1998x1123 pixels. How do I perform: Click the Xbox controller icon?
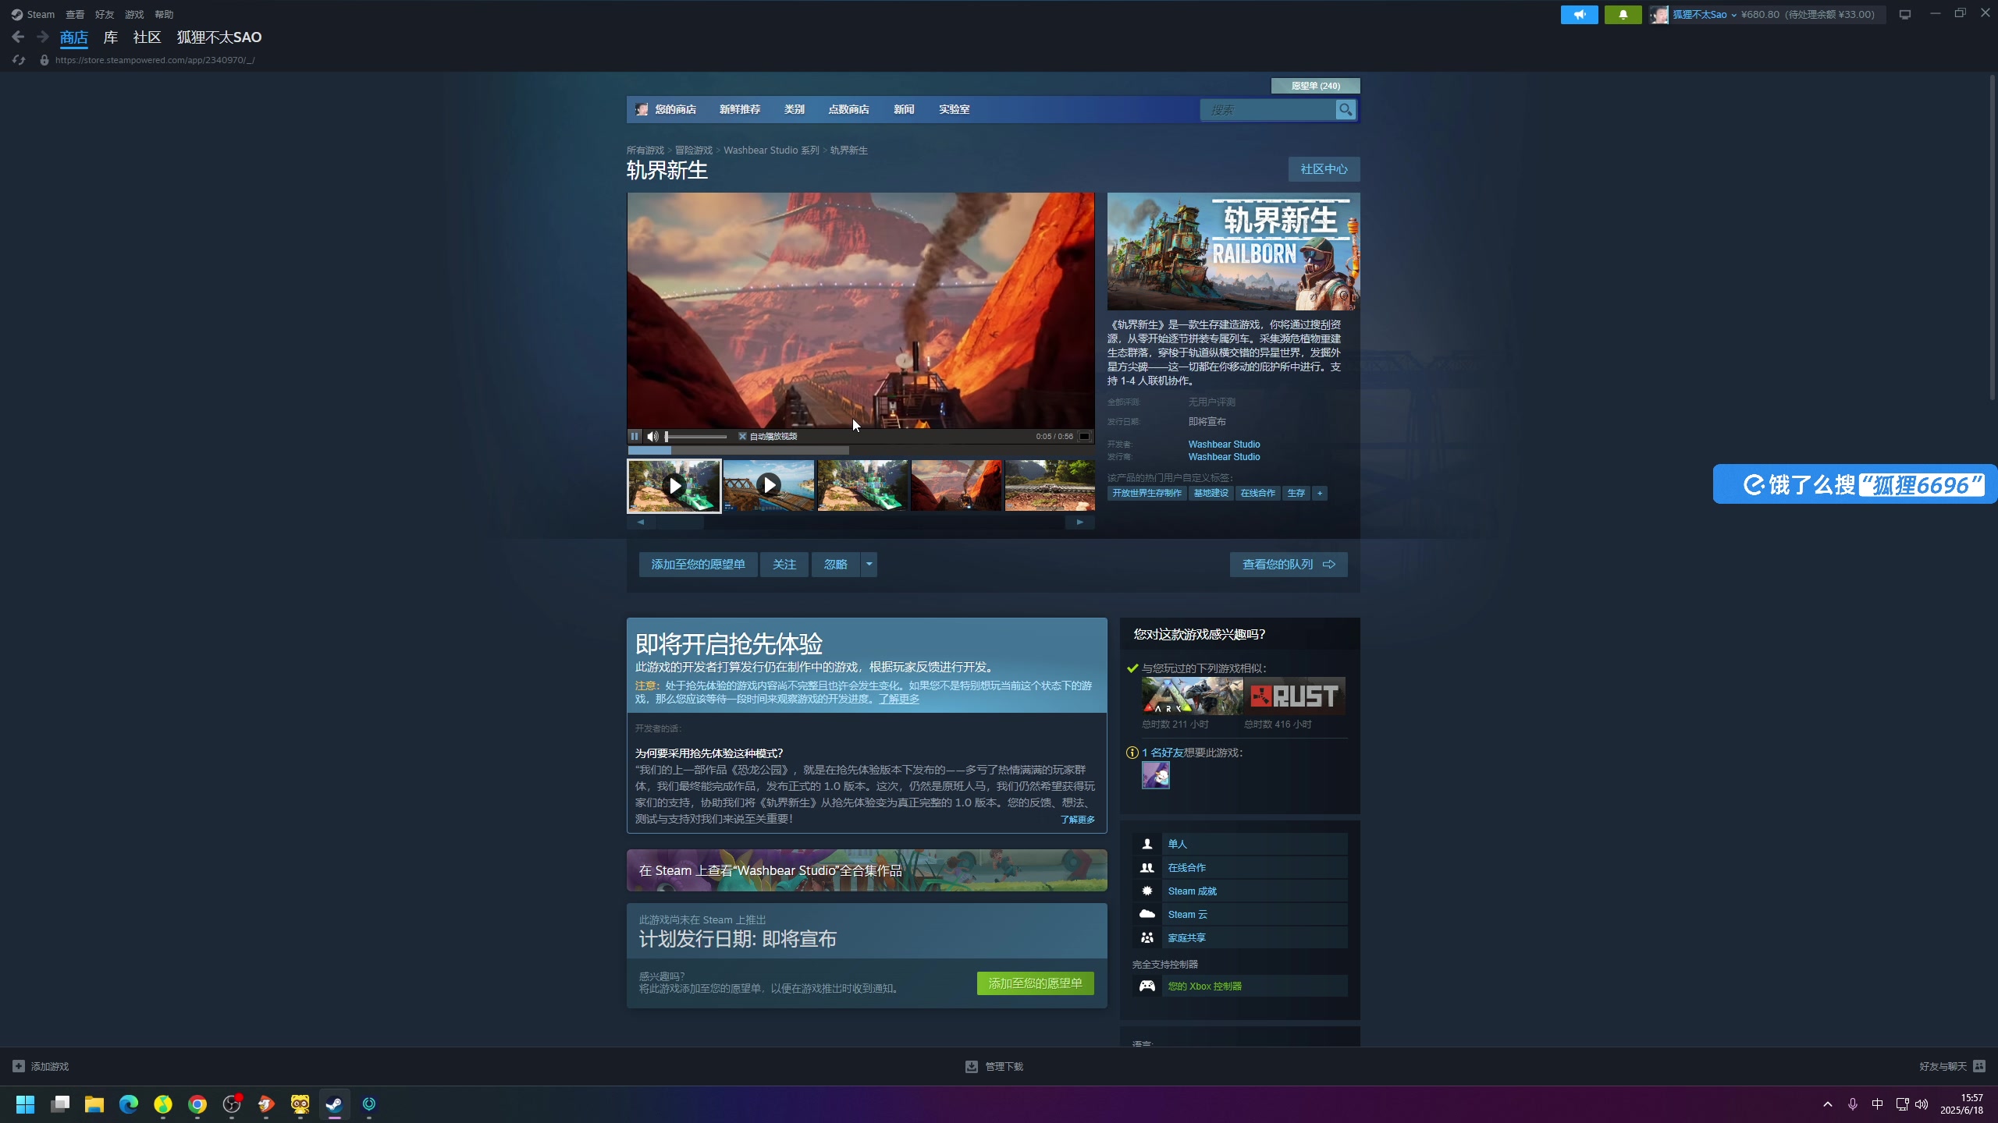click(x=1147, y=986)
